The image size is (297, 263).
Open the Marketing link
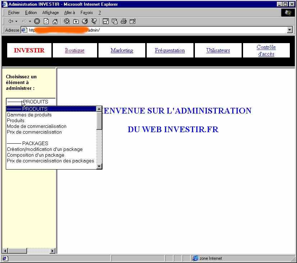point(122,50)
